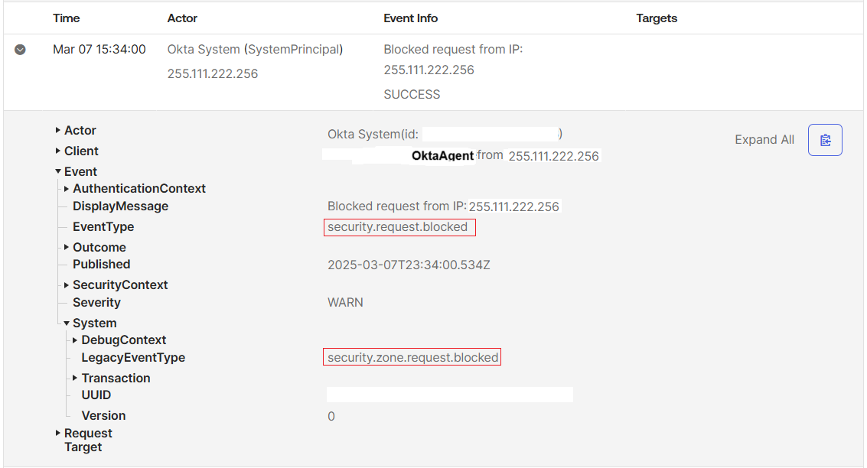Select the EventType value security.request.blocked
867x468 pixels.
coord(399,227)
